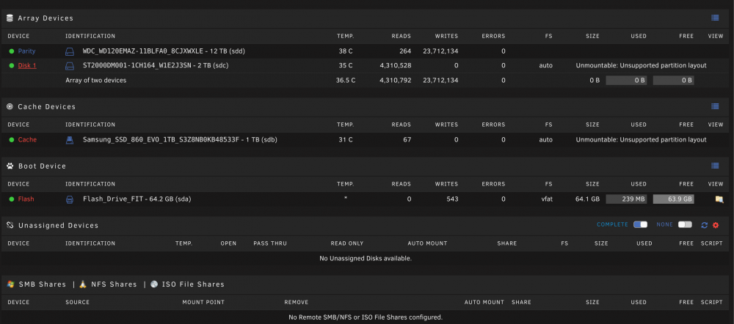Image resolution: width=734 pixels, height=324 pixels.
Task: Toggle the NONE switch in Unassigned Devices
Action: point(684,225)
